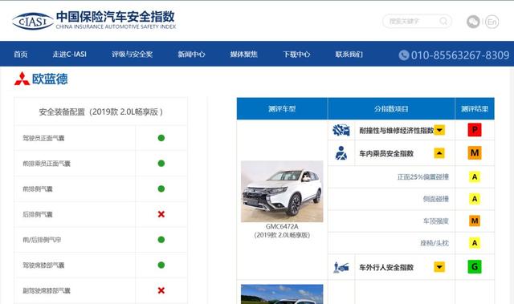The image size is (514, 304).
Task: Open the 评级与安全奖 nav item
Action: pyautogui.click(x=132, y=55)
